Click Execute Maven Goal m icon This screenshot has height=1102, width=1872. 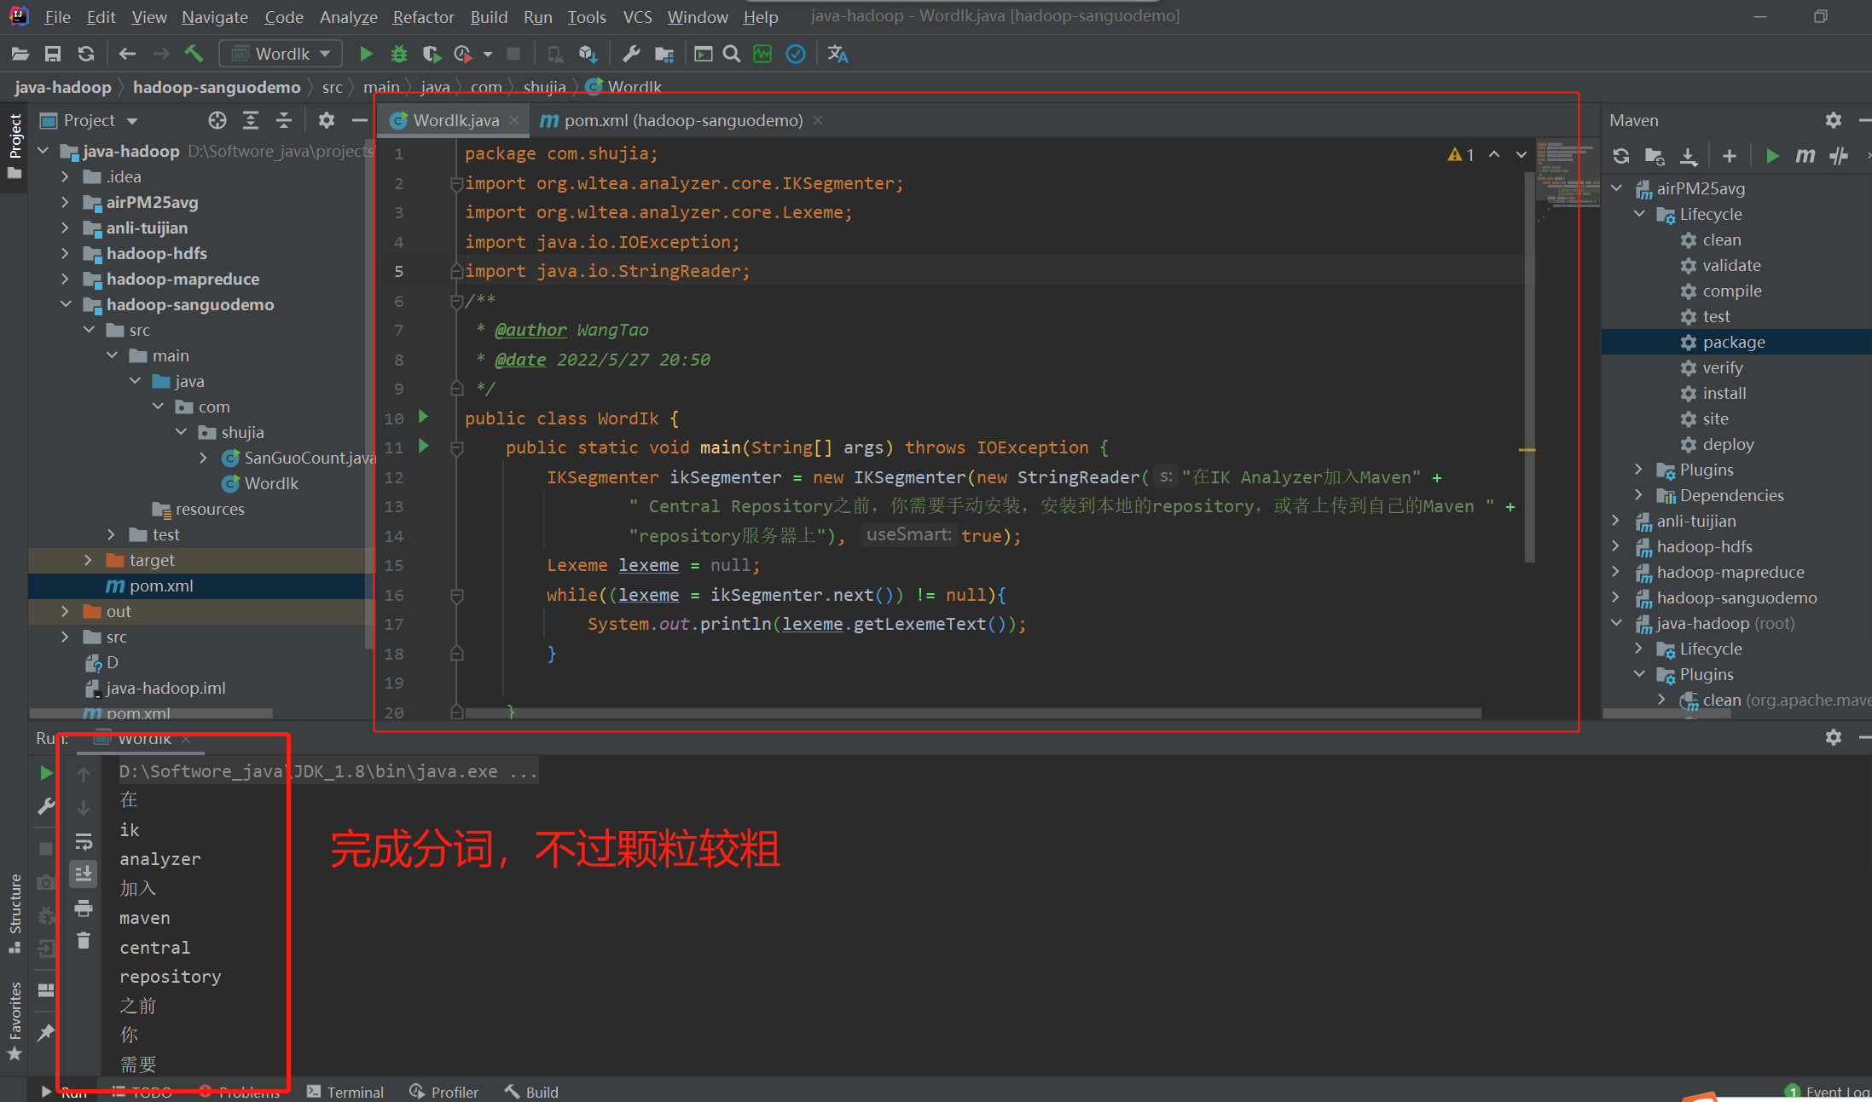pos(1805,156)
